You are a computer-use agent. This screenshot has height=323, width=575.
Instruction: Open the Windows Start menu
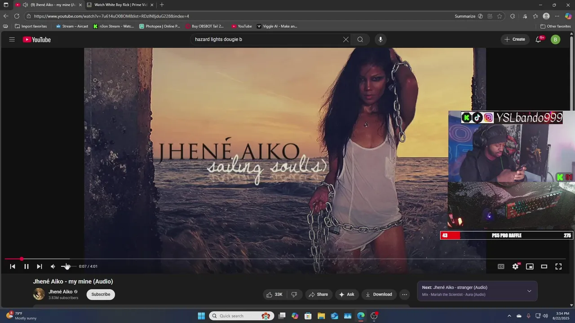point(201,316)
